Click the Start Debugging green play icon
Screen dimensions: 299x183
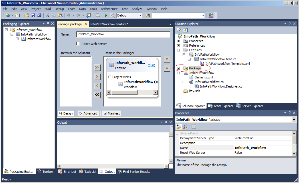[x=106, y=16]
